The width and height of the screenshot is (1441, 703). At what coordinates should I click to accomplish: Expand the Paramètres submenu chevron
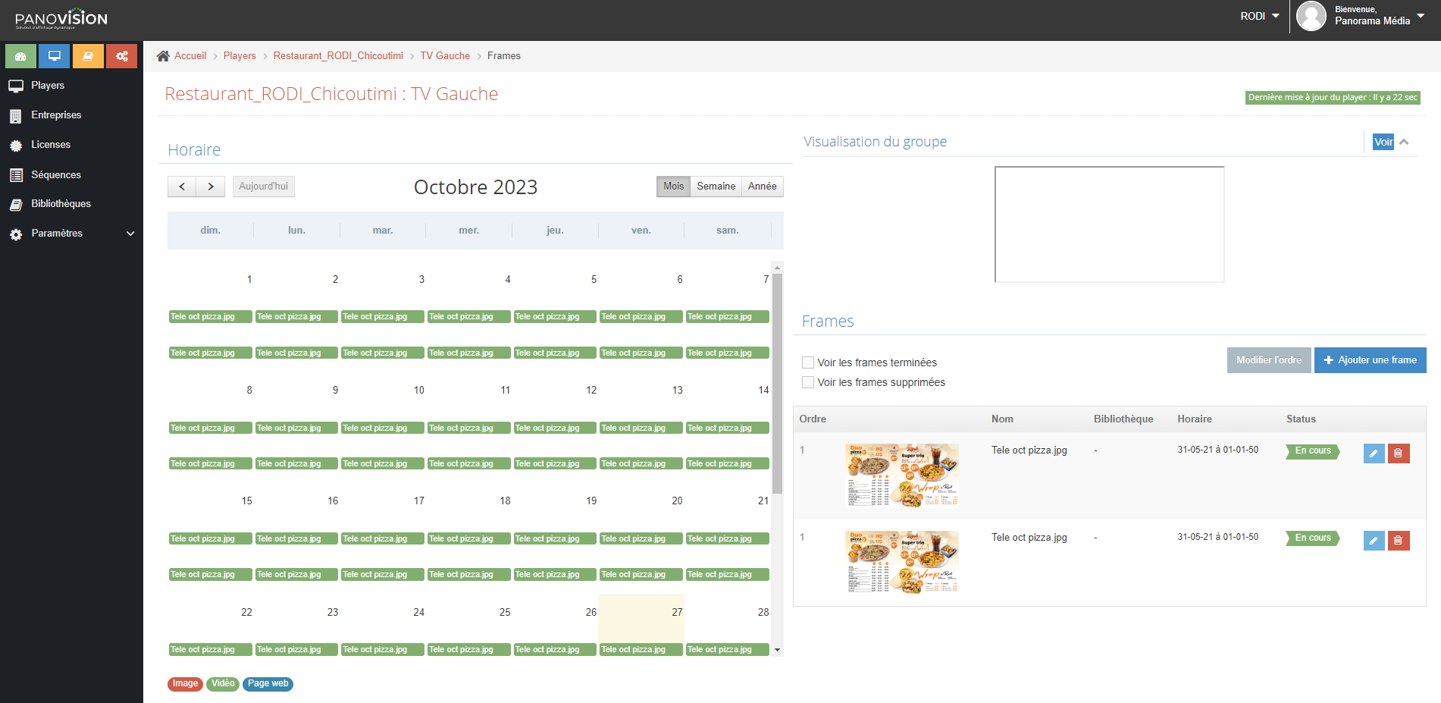point(130,234)
